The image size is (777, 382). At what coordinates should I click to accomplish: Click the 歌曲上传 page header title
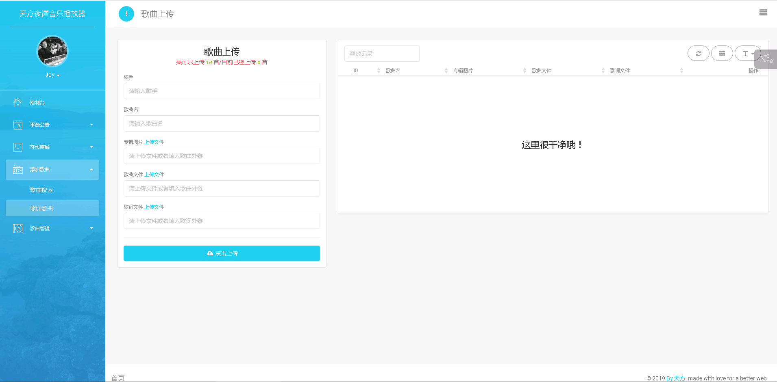pos(157,14)
